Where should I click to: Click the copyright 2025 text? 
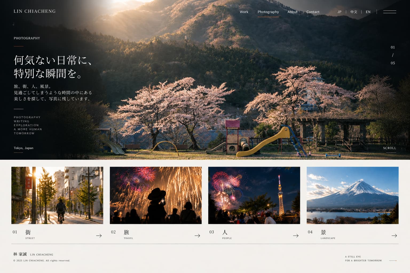point(42,260)
